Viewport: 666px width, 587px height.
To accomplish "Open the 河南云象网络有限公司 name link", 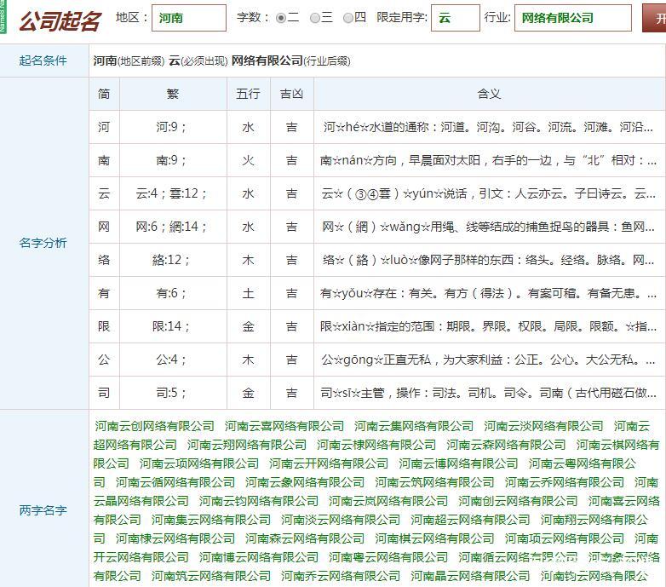I will [305, 482].
